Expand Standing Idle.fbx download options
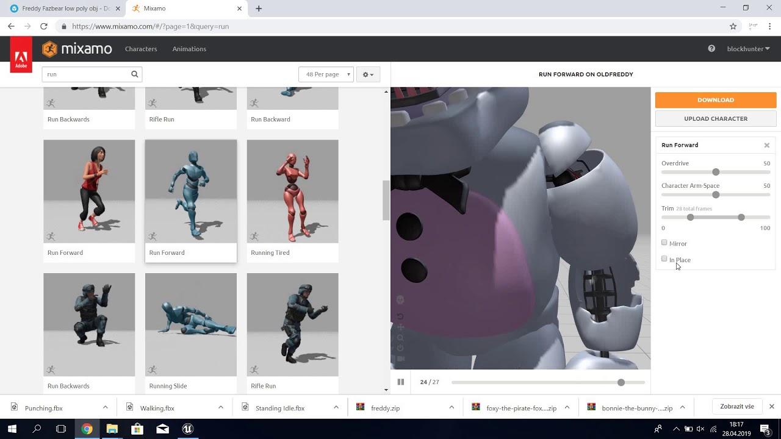This screenshot has width=781, height=439. (x=336, y=407)
